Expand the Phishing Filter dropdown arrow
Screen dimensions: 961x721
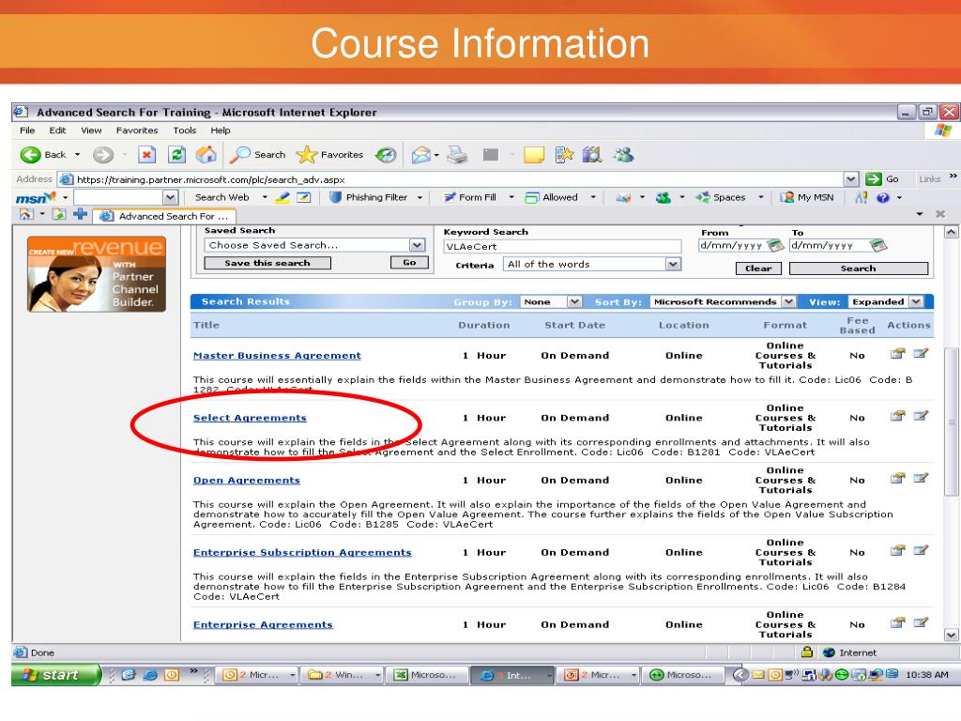pyautogui.click(x=419, y=197)
